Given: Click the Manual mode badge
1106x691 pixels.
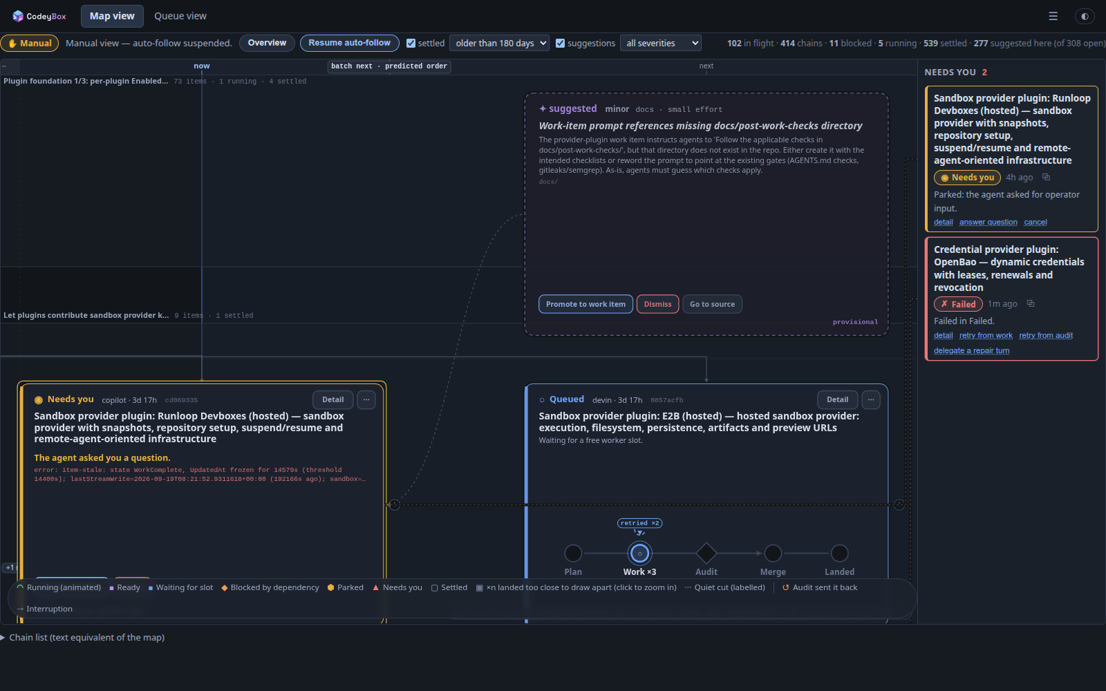Looking at the screenshot, I should click(x=30, y=43).
